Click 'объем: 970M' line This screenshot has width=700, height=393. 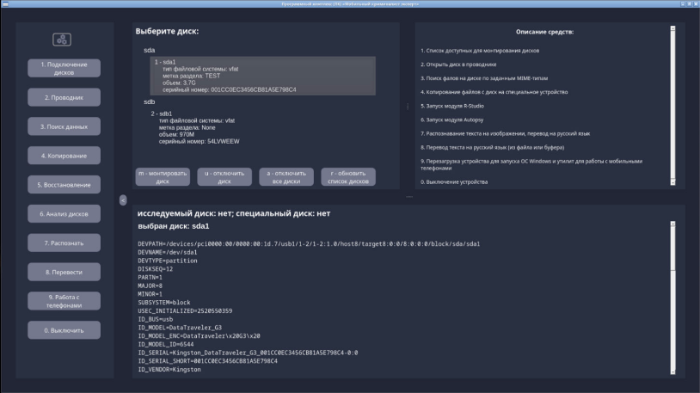pyautogui.click(x=176, y=134)
